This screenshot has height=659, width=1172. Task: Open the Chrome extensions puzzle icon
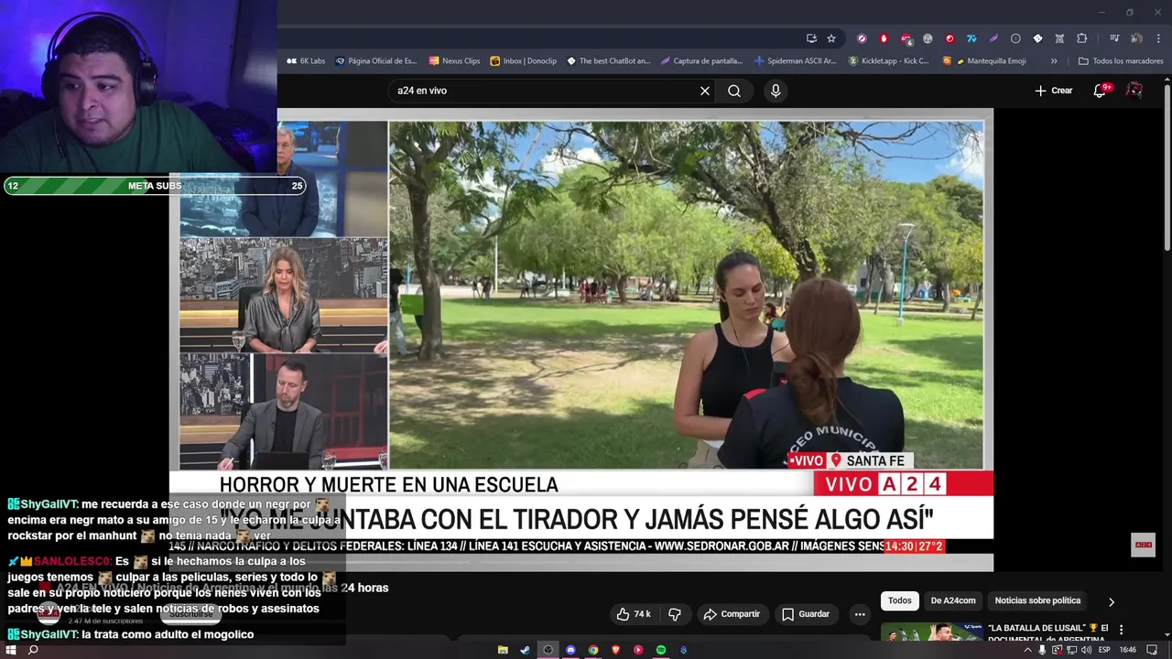1082,38
